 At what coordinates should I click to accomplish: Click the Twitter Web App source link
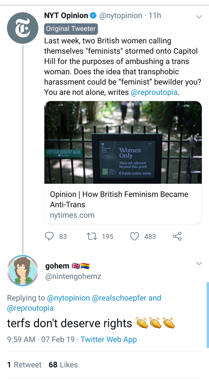click(109, 339)
